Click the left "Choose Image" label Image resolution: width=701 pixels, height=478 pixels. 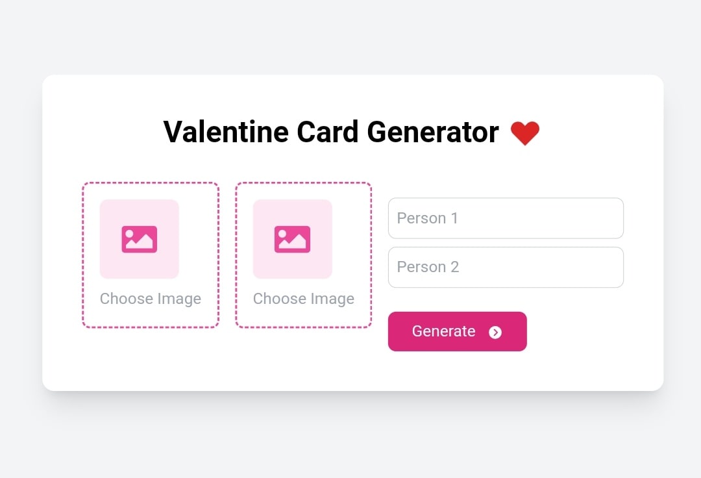click(151, 299)
